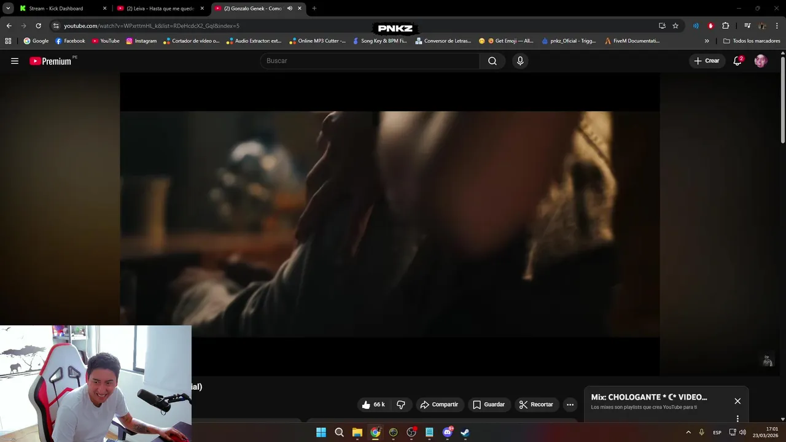
Task: Click the paused video player area
Action: click(x=390, y=224)
